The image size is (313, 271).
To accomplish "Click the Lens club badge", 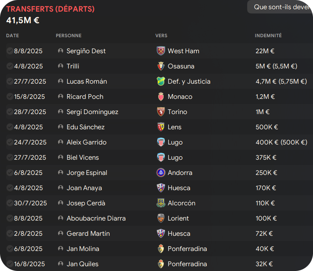I will pos(161,127).
